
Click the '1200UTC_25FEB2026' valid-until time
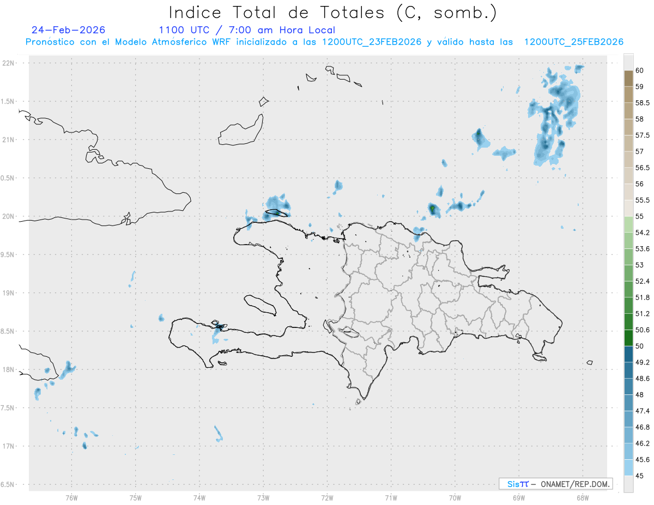[x=574, y=42]
